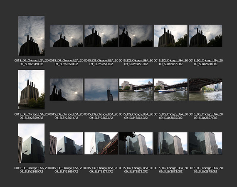Select the filename ending SL8Y2861.CR2

tap(67, 116)
